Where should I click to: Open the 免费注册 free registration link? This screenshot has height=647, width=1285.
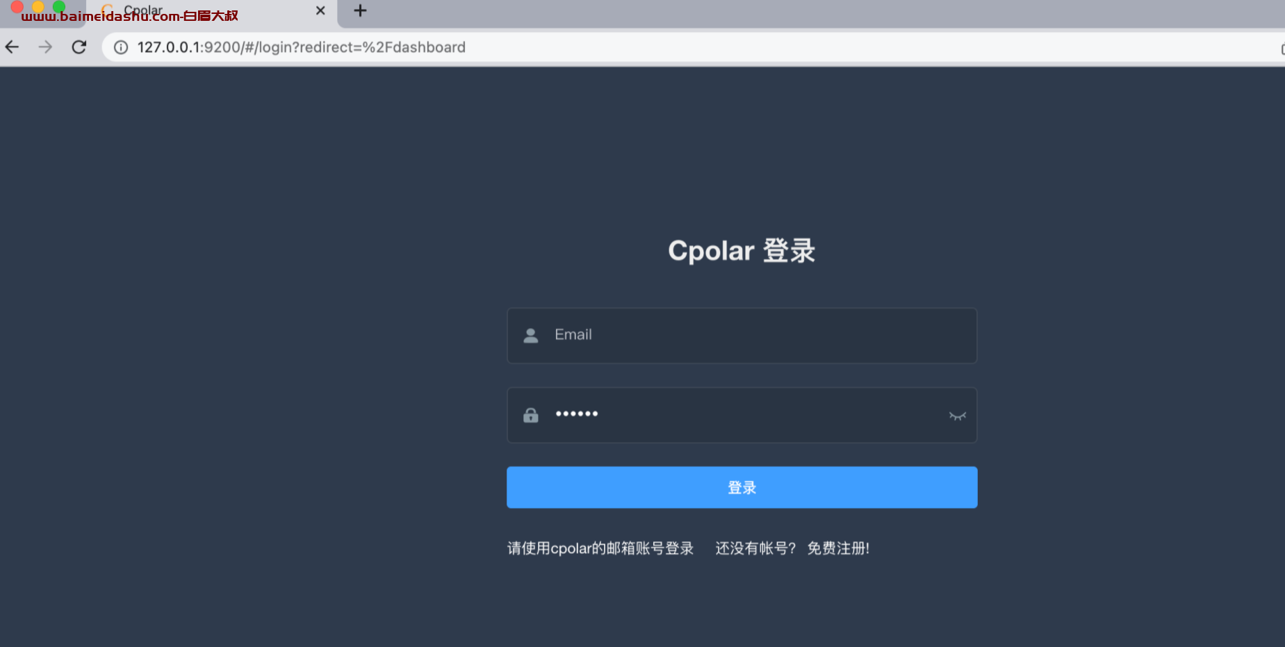click(x=838, y=548)
